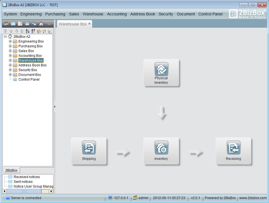Collapse sidebar with double-left-arrow icon
The width and height of the screenshot is (269, 203).
click(x=49, y=24)
